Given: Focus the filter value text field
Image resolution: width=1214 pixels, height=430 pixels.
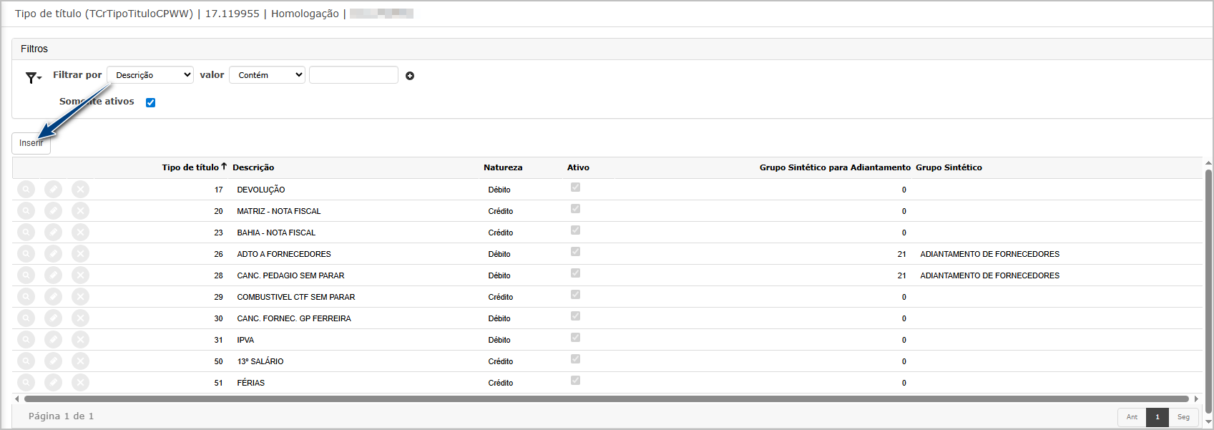Looking at the screenshot, I should pyautogui.click(x=353, y=75).
